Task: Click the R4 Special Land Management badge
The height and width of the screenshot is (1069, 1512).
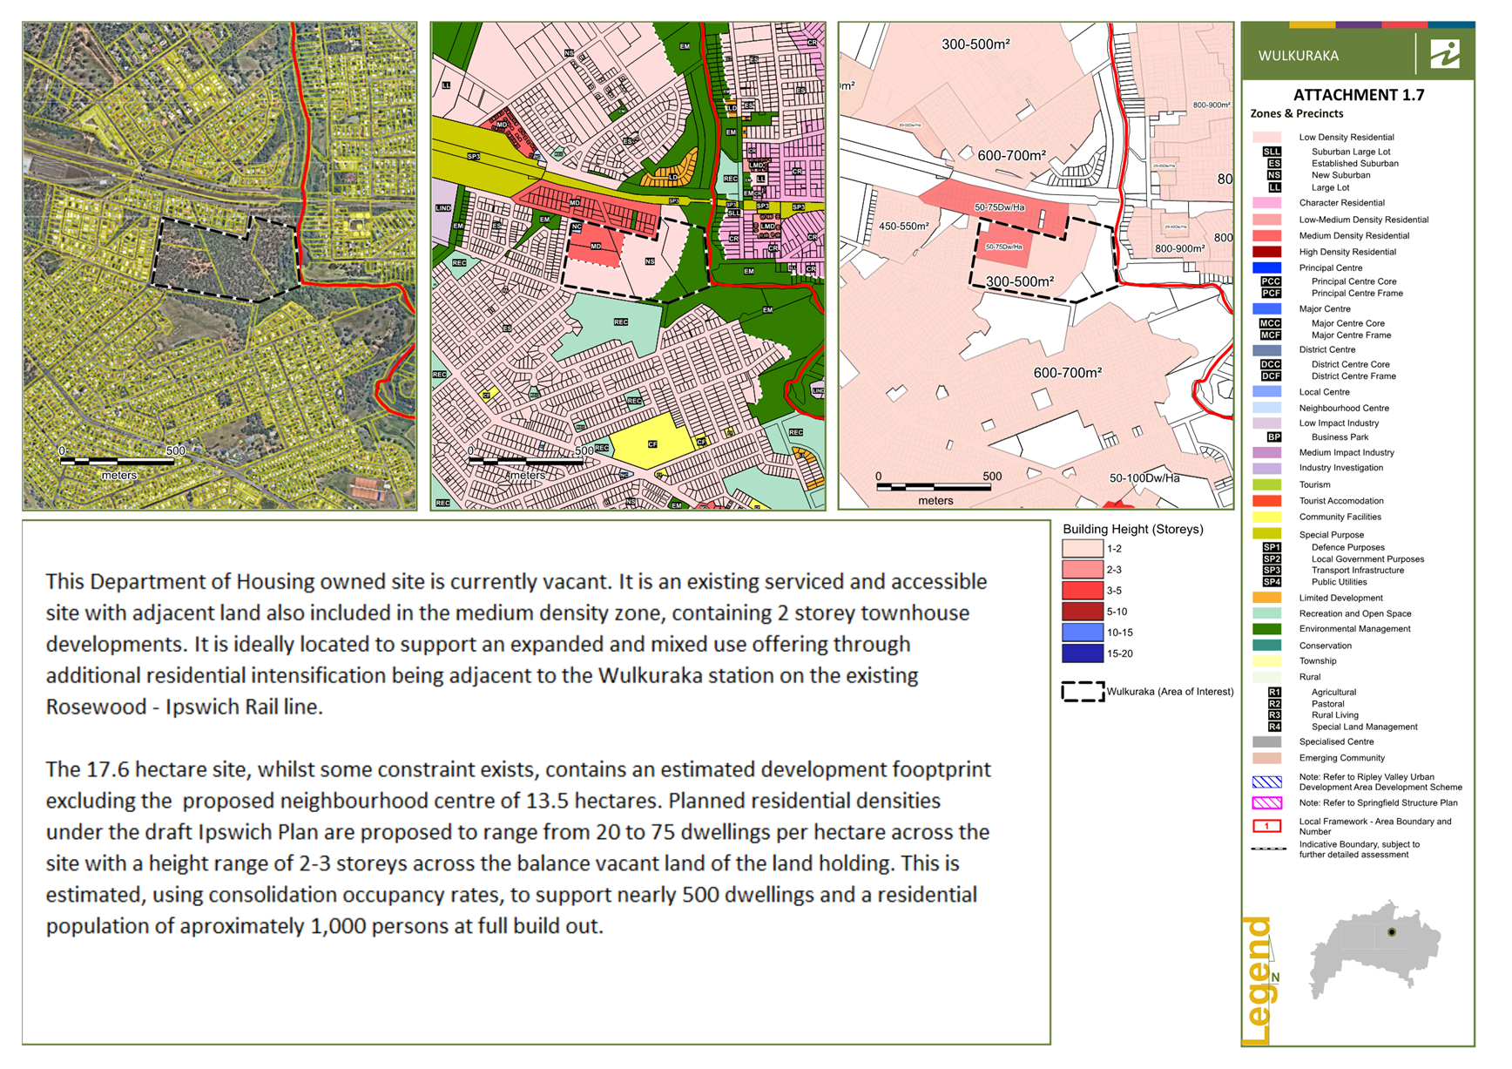Action: click(1274, 727)
